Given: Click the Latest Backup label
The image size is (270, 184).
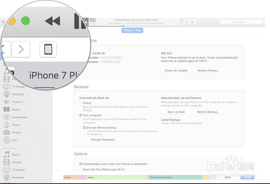Looking at the screenshot, I should (171, 119).
